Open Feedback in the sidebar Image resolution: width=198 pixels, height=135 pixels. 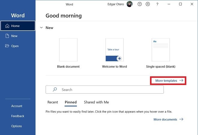click(18, 116)
